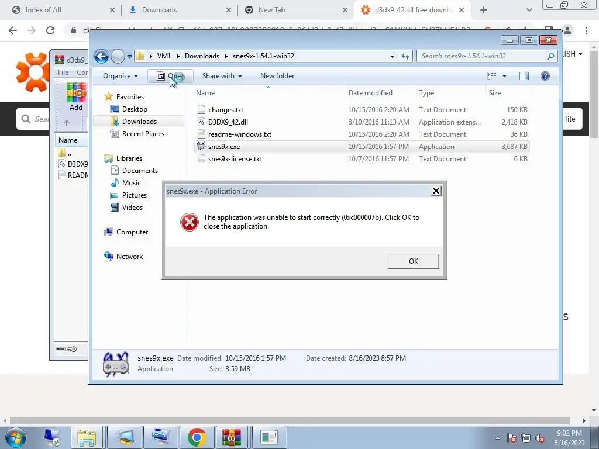Open the view options dropdown arrow

pos(504,76)
